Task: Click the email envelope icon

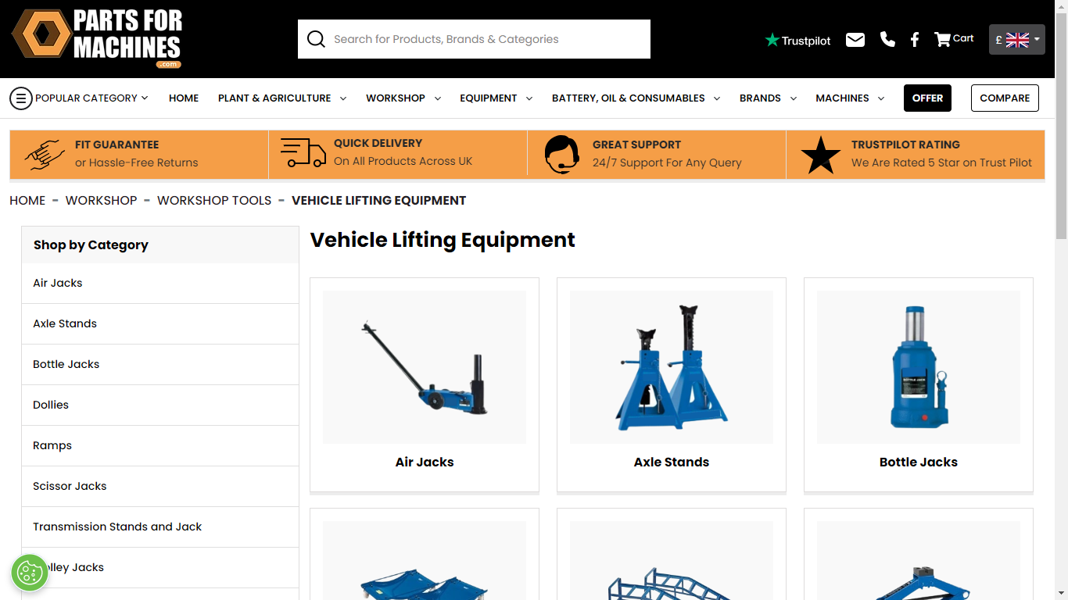Action: (855, 39)
